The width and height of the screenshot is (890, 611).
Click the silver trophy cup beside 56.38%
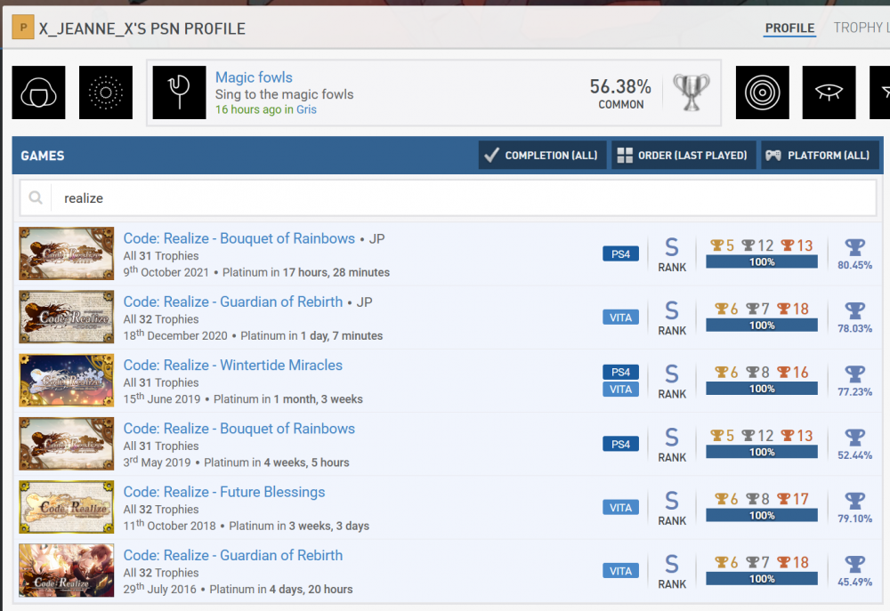click(x=692, y=92)
